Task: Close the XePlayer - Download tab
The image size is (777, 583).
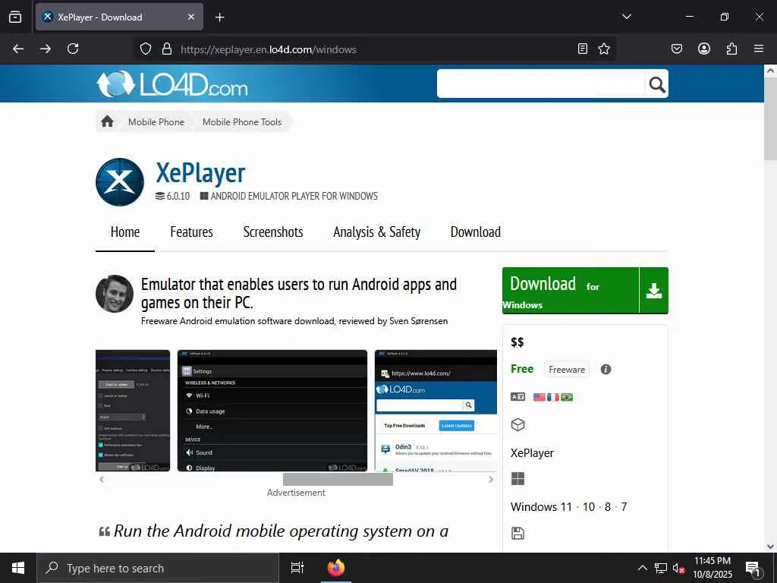Action: click(191, 17)
